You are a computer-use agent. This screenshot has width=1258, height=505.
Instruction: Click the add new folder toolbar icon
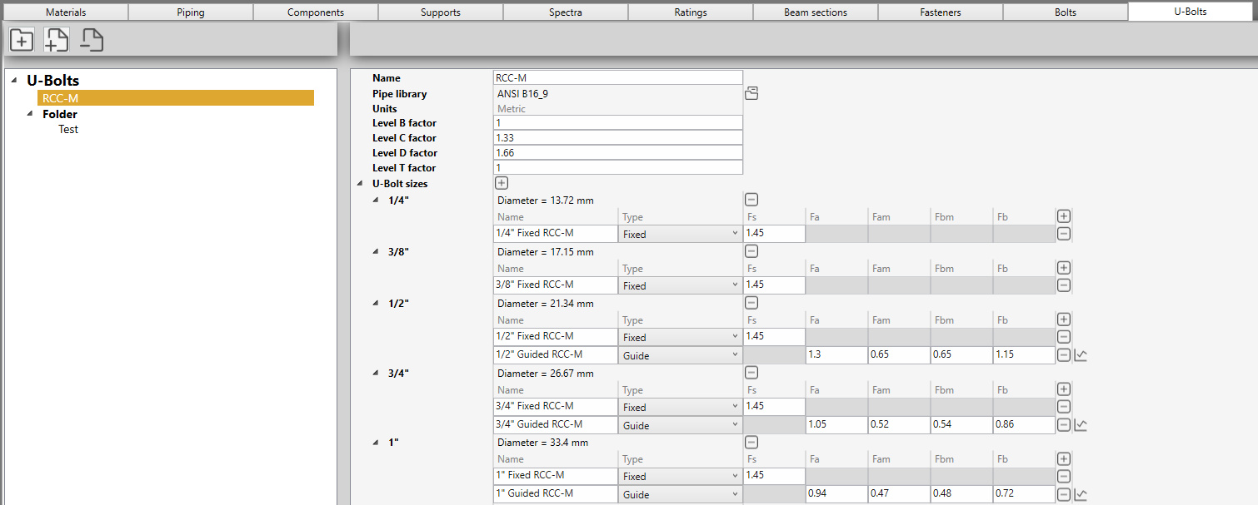pyautogui.click(x=22, y=39)
